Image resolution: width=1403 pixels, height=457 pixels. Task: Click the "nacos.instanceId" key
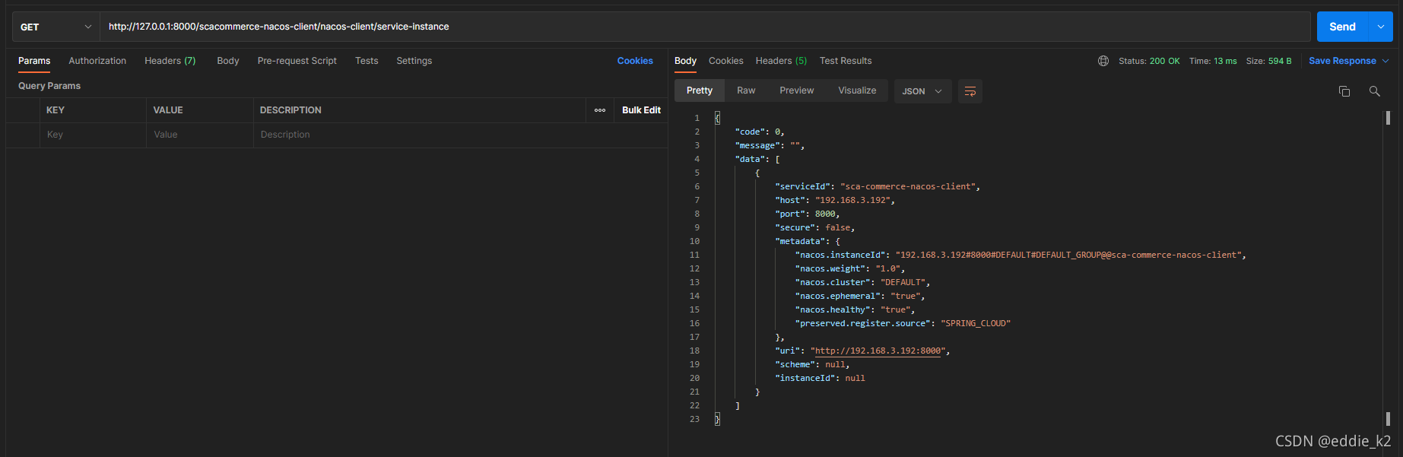[840, 255]
